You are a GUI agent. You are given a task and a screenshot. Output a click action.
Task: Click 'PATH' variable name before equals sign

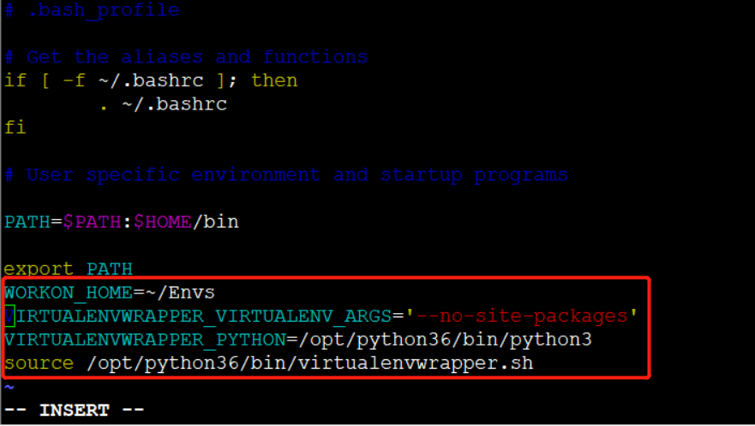[x=27, y=222]
